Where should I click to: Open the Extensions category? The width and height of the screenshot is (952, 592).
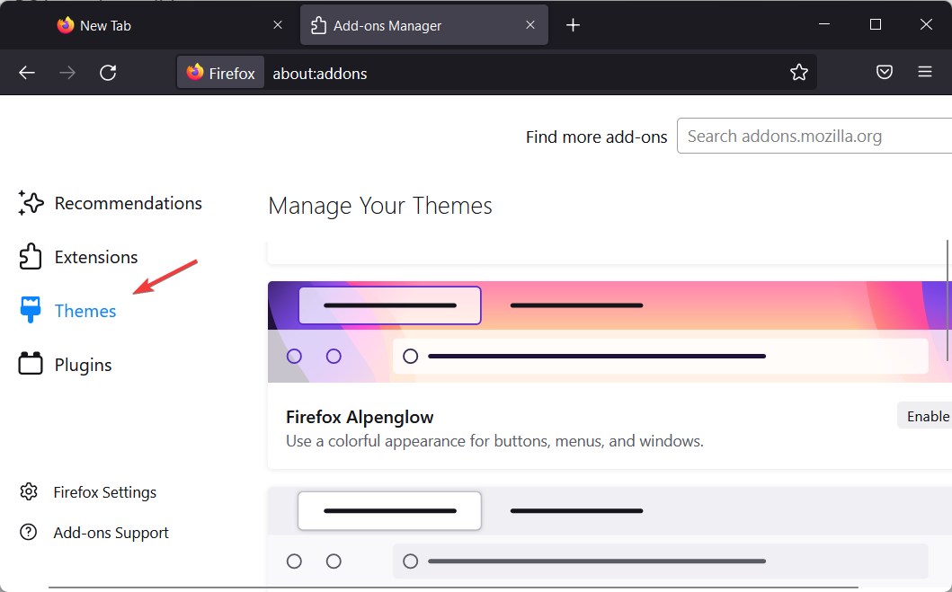pyautogui.click(x=78, y=257)
